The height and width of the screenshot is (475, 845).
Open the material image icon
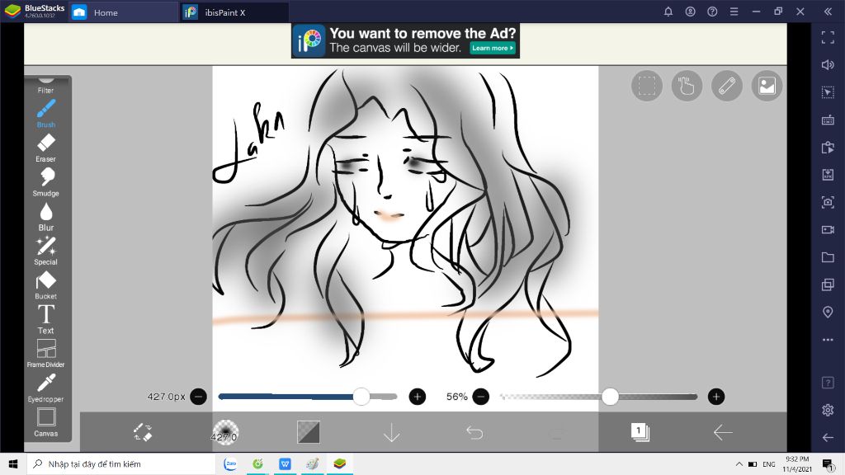tap(767, 86)
